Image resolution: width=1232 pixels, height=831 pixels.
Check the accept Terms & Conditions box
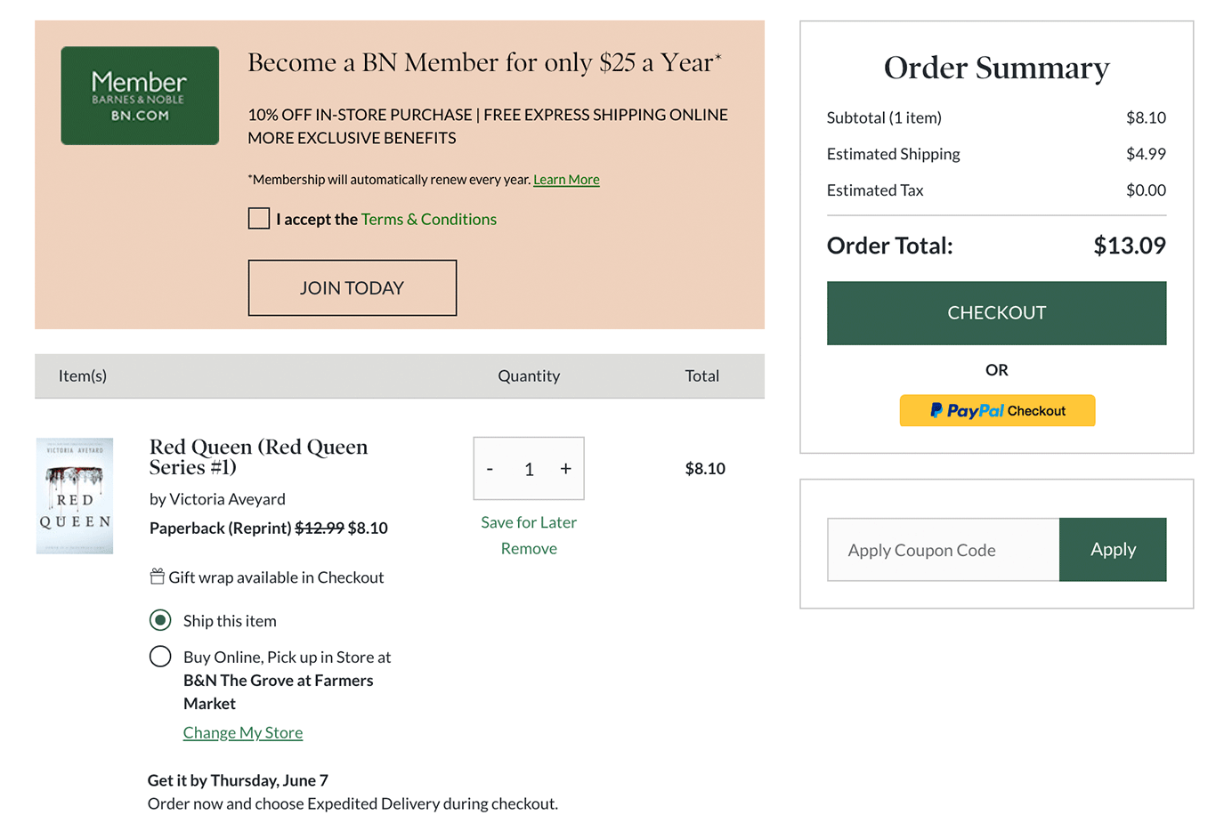tap(259, 219)
